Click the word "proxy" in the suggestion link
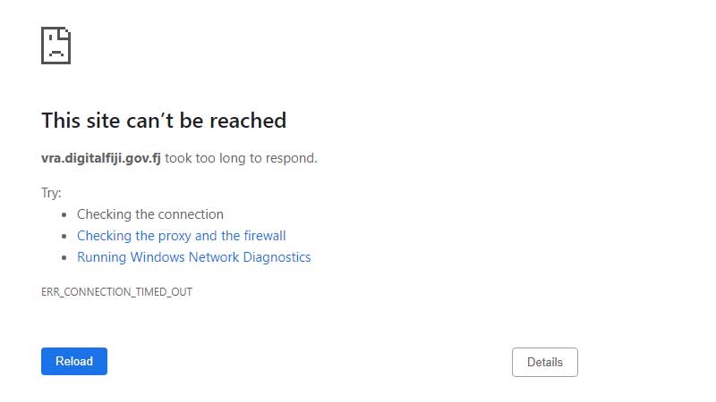Screen dimensions: 716x402 [x=175, y=236]
